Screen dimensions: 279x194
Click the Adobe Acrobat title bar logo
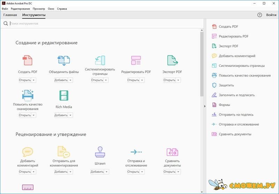(3, 3)
